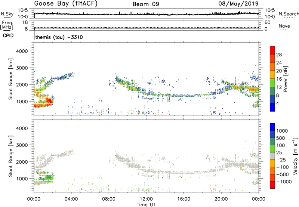Click the N.Search legend label
The image size is (299, 207).
click(289, 14)
